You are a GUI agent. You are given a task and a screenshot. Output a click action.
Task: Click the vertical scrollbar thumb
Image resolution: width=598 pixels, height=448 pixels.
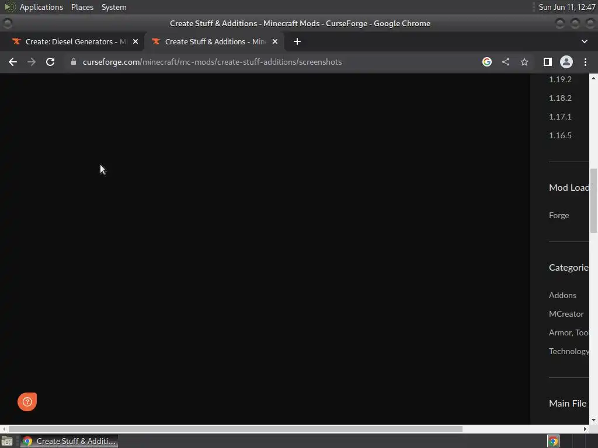(593, 201)
